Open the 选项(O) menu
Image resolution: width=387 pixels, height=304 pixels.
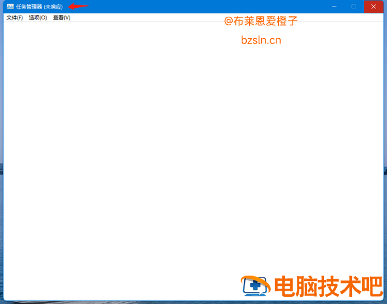(37, 18)
